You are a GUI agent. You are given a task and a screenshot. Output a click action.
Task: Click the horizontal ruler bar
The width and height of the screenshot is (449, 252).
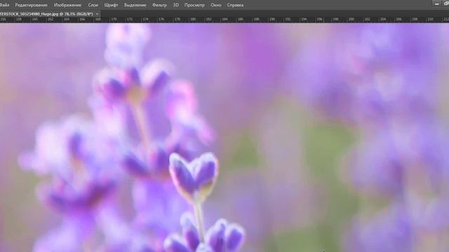(224, 19)
